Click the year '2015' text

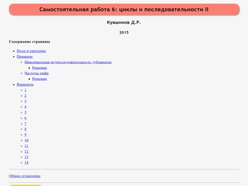(124, 33)
